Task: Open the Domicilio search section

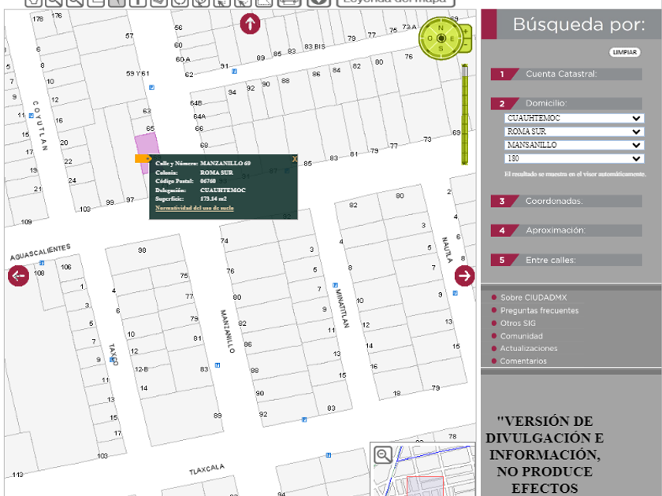Action: 566,103
